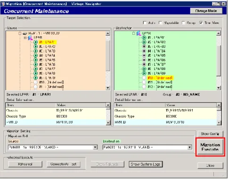The width and height of the screenshot is (229, 179).
Task: Click the stopped status icon for destination LPAR04
Action: (144, 51)
